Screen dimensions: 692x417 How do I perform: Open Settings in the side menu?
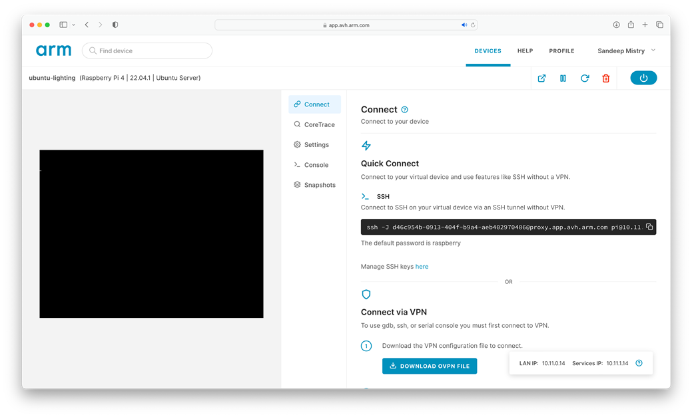tap(314, 144)
